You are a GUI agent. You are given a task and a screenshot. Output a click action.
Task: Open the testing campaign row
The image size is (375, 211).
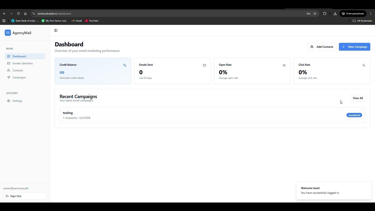(x=212, y=115)
